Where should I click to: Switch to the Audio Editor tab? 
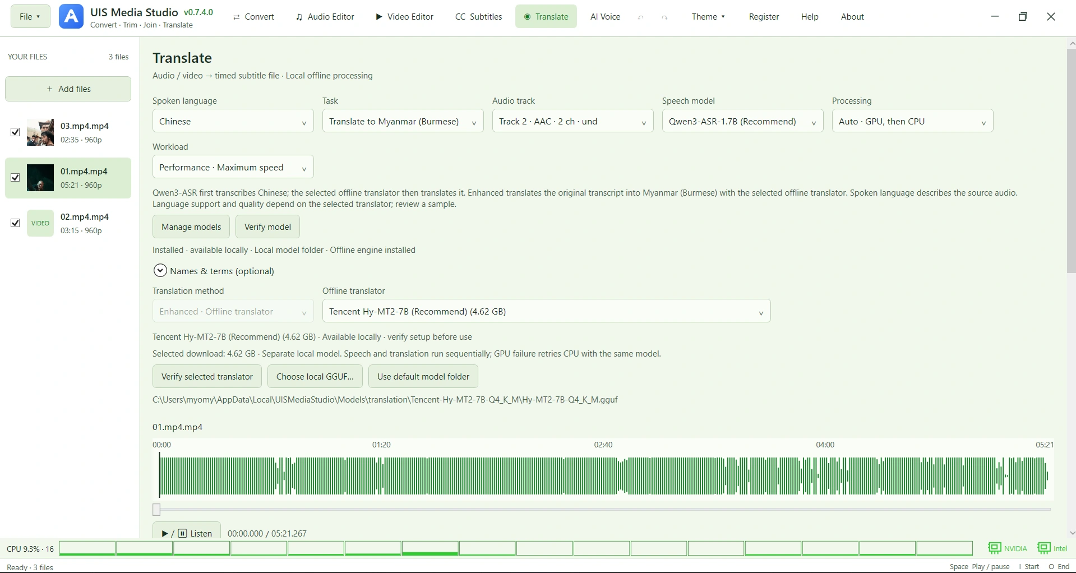(325, 17)
